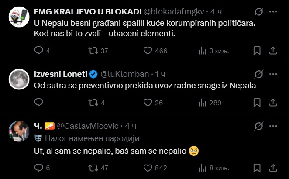Open more options on Izvesni Loneti's tweet
The width and height of the screenshot is (289, 179).
pyautogui.click(x=273, y=74)
